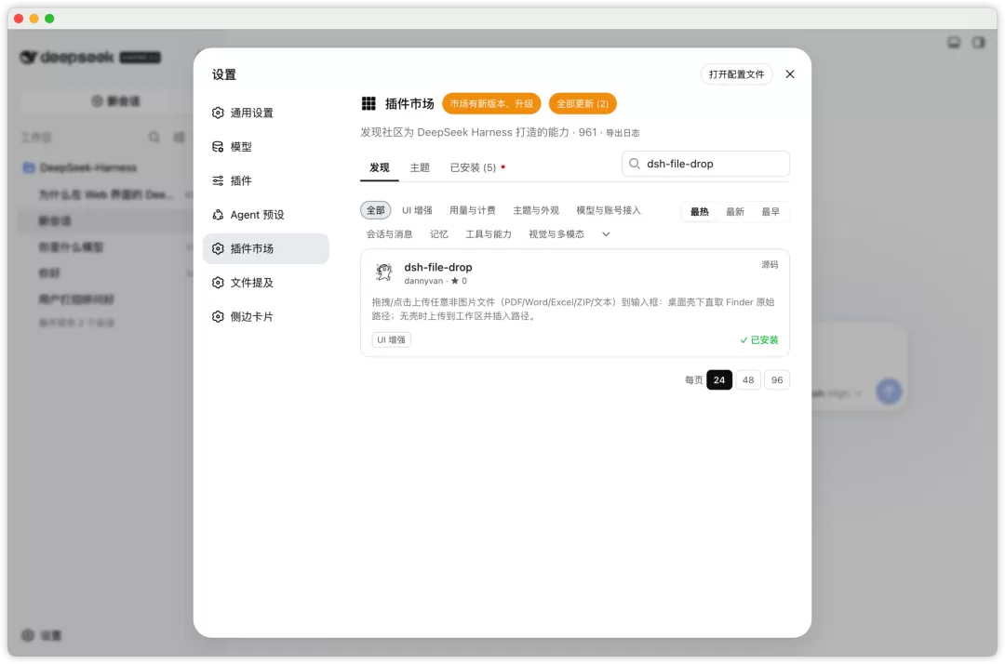Close the settings dialog
The image size is (1005, 664).
(x=790, y=74)
